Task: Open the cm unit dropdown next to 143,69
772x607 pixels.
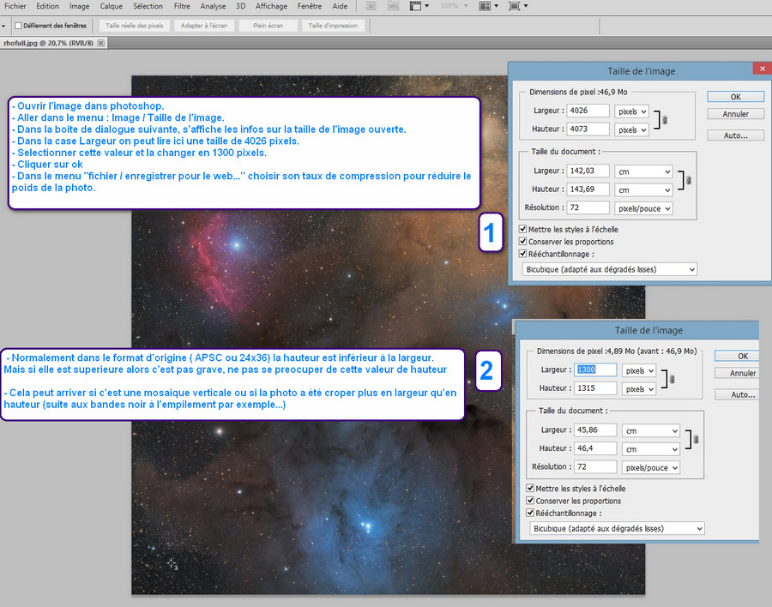Action: click(x=643, y=190)
